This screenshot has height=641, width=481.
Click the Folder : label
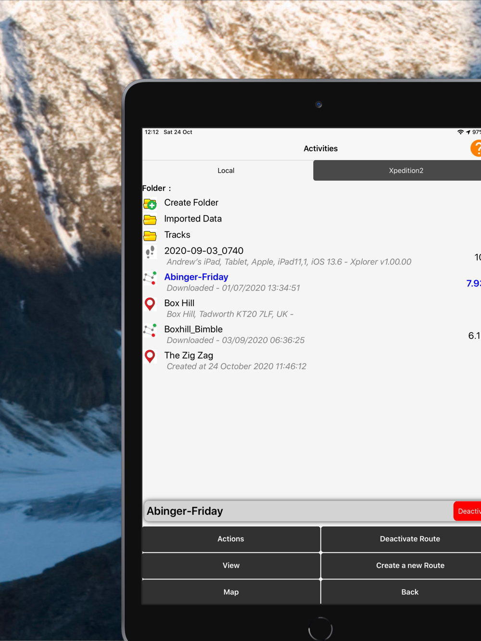[x=157, y=188]
